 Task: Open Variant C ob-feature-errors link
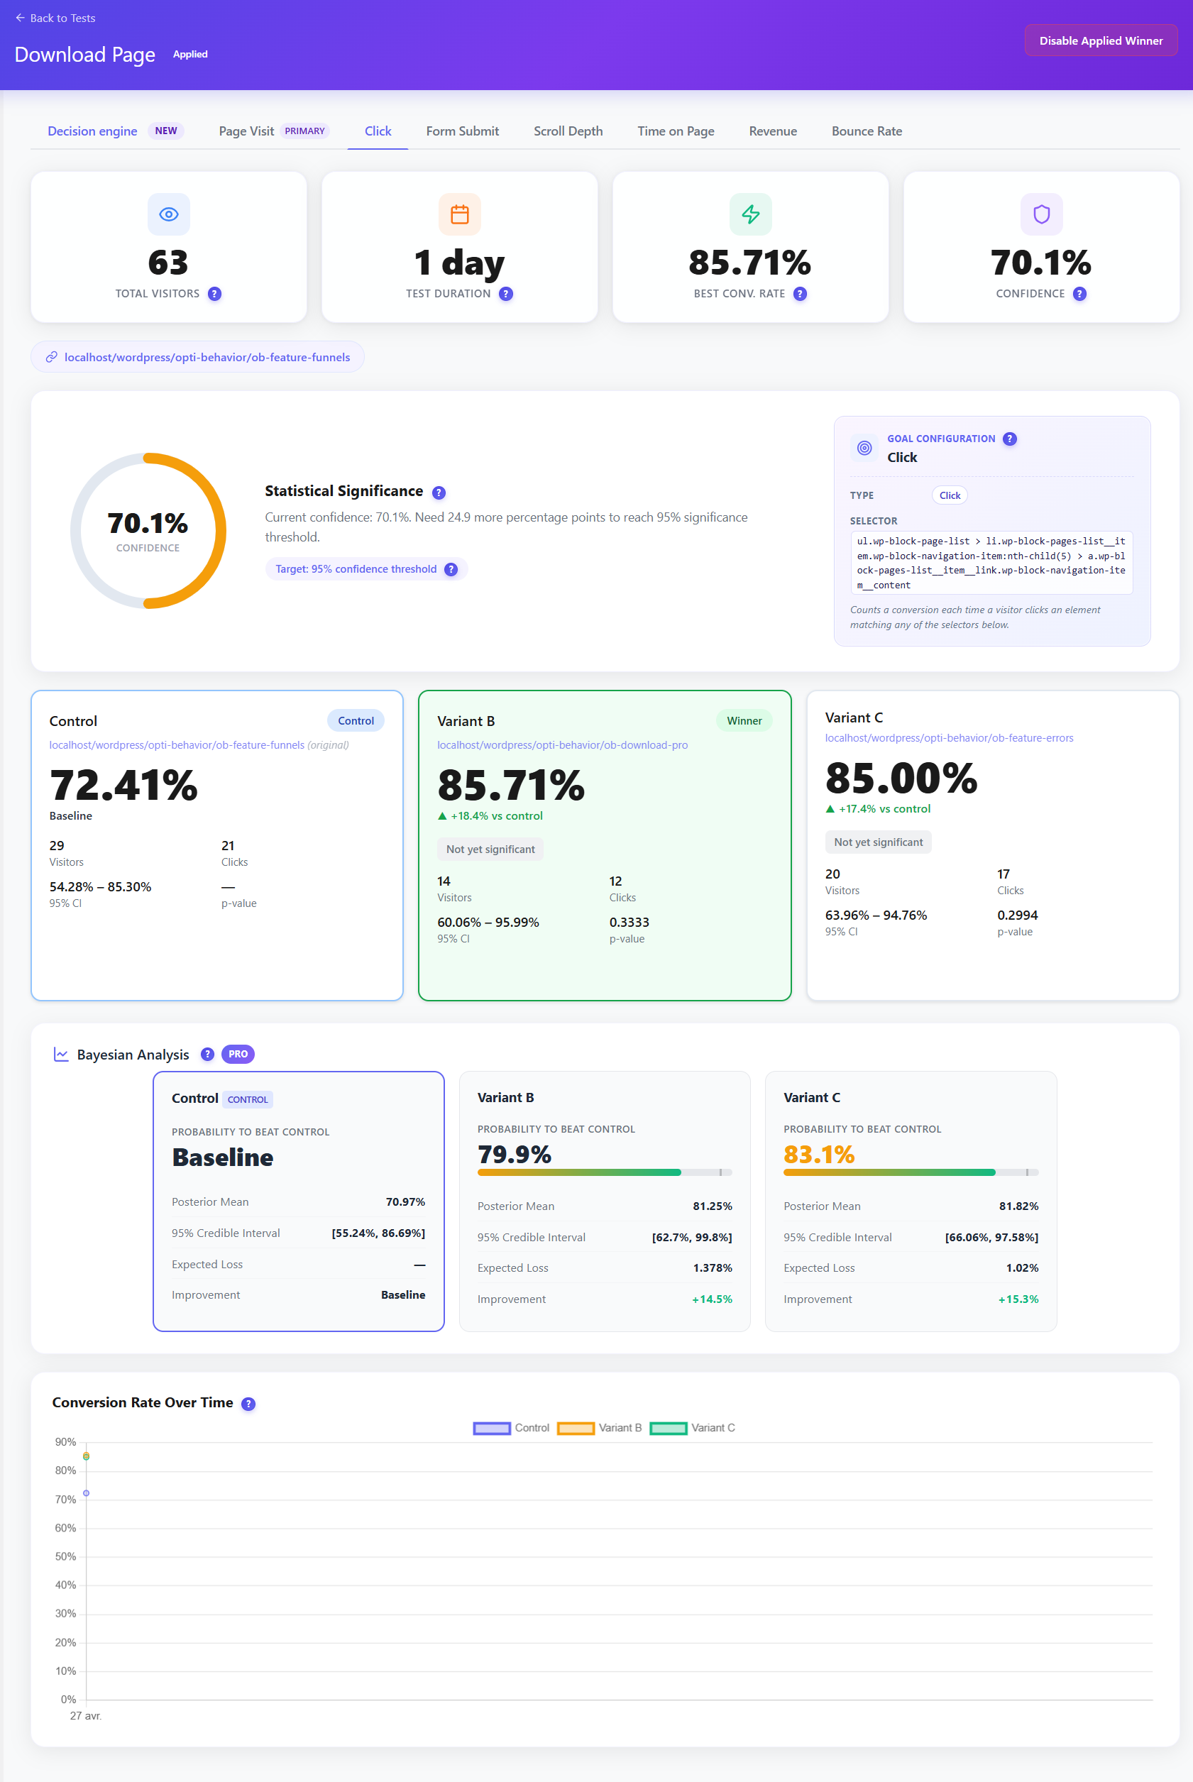[949, 738]
